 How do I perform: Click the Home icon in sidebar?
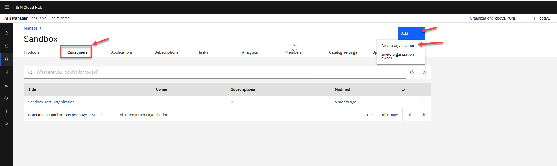pos(6,33)
